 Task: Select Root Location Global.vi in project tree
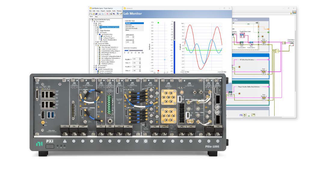[108, 62]
